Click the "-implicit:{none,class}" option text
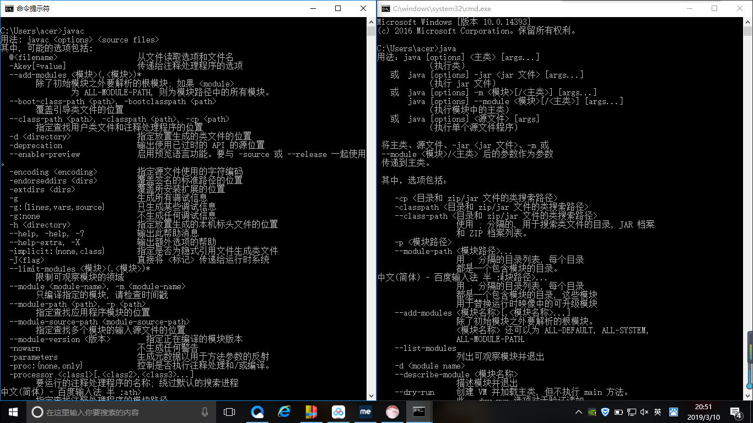The height and width of the screenshot is (423, 753). pos(57,252)
